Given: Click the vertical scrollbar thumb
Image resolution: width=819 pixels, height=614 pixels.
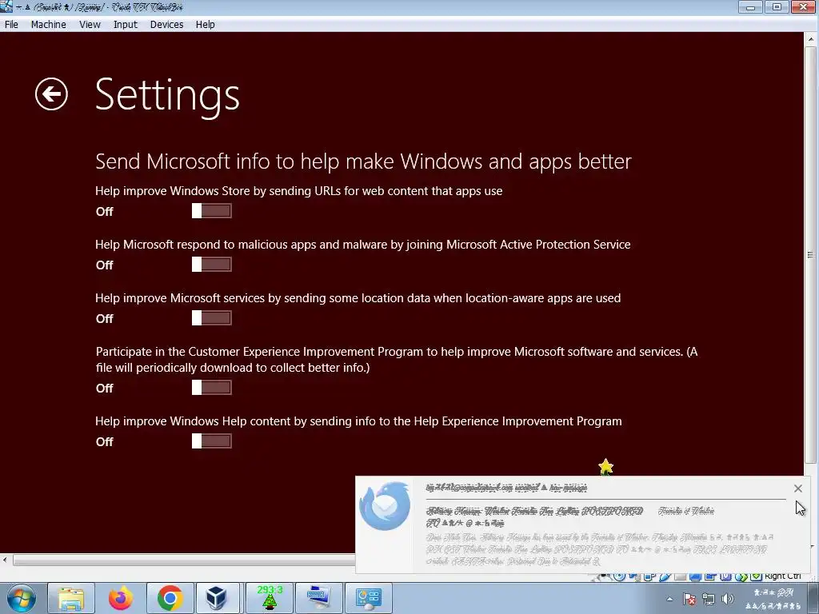Looking at the screenshot, I should [811, 254].
